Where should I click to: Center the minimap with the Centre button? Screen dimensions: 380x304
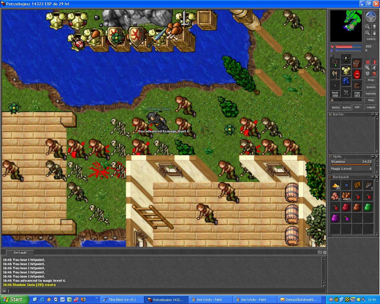371,39
